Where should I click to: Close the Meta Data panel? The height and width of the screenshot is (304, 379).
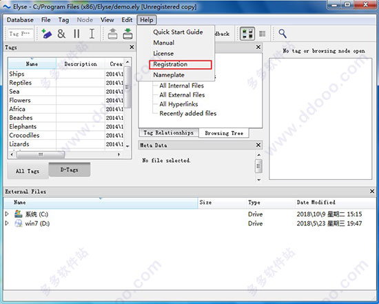coord(258,145)
